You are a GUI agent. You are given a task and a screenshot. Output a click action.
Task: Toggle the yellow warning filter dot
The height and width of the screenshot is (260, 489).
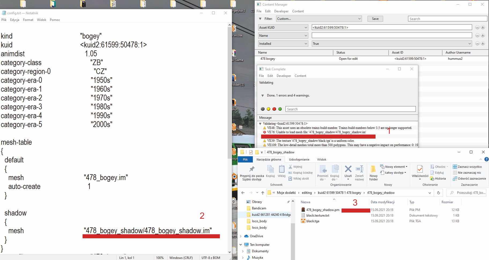coord(268,109)
